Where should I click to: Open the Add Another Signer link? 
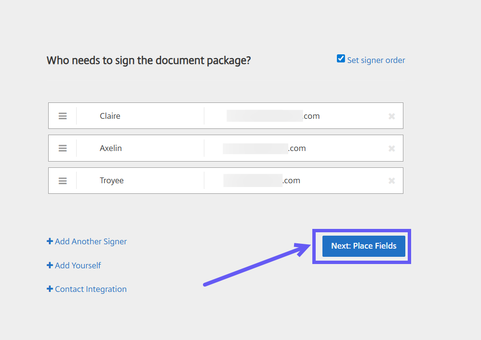coord(91,241)
